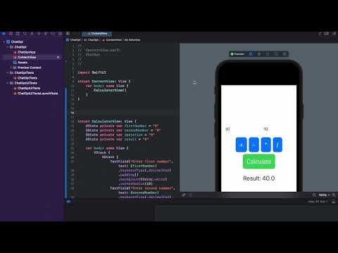The height and width of the screenshot is (253, 338).
Task: Select ChatGptApp swift file in navigator
Action: point(26,52)
